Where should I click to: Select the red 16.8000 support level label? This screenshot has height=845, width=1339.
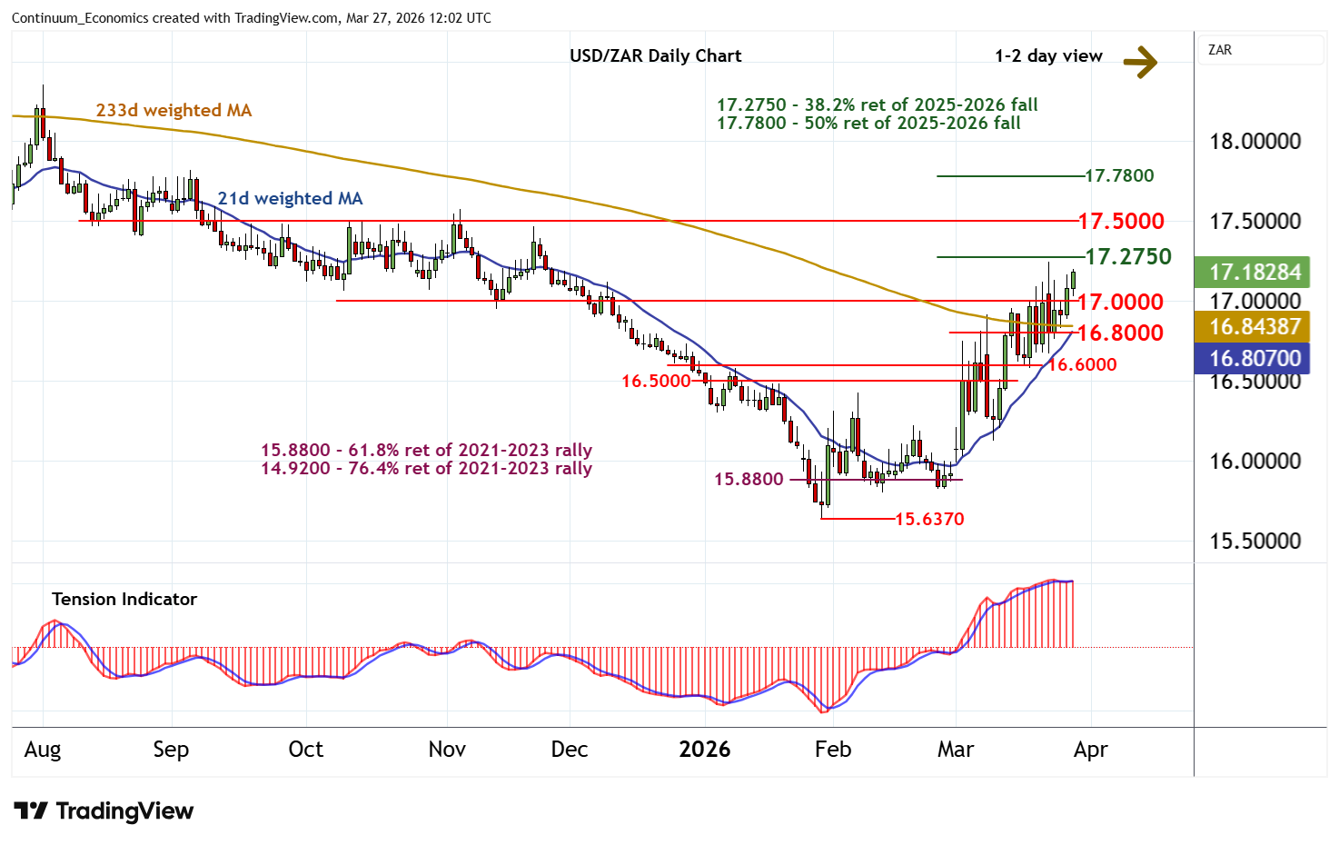point(1120,333)
